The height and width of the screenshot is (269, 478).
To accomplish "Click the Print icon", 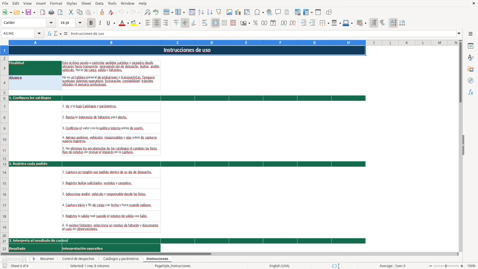I will pyautogui.click(x=51, y=12).
